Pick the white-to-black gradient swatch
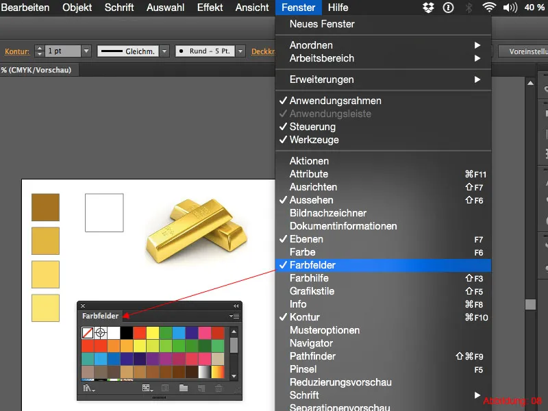Image resolution: width=548 pixels, height=411 pixels. point(204,372)
